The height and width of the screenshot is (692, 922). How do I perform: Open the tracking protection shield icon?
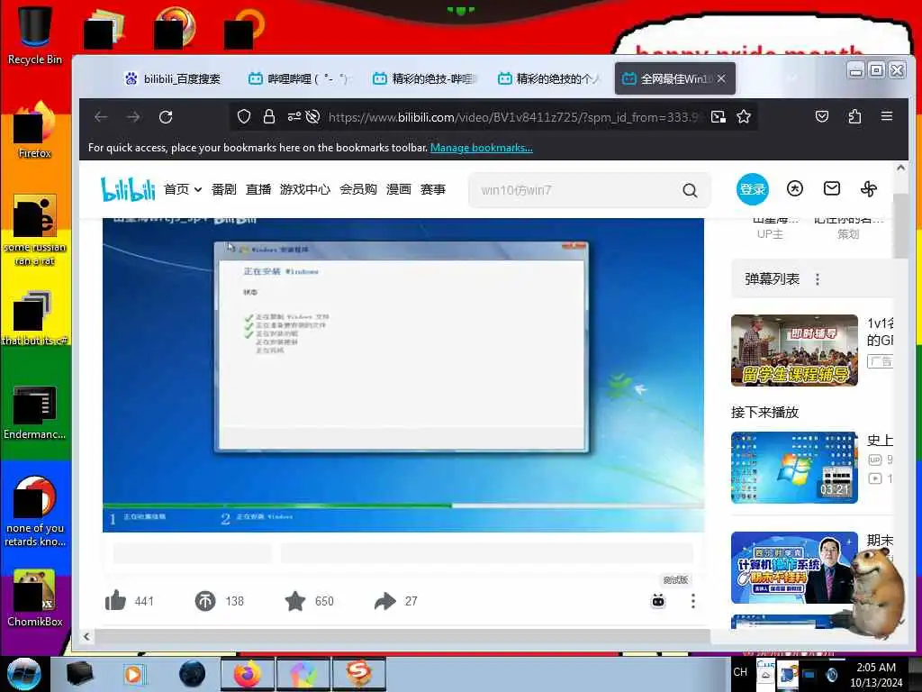pos(244,116)
